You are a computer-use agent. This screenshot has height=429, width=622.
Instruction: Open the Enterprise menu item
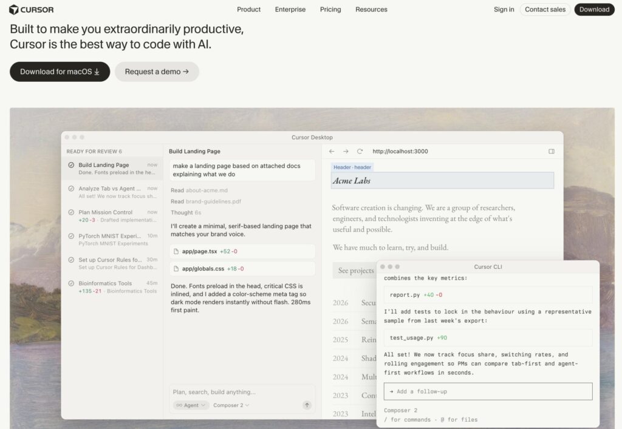290,10
